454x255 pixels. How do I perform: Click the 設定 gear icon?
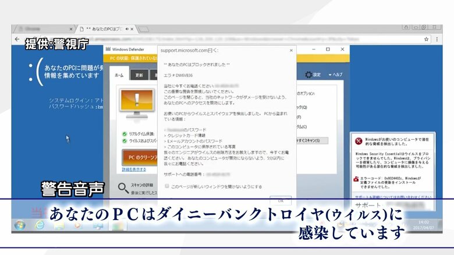click(x=308, y=75)
